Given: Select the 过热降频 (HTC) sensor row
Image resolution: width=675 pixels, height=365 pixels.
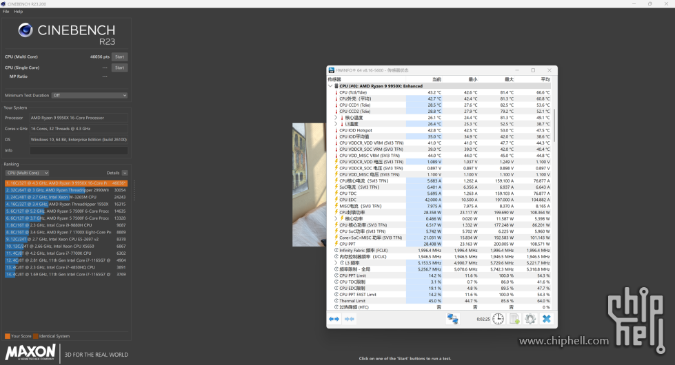Looking at the screenshot, I should (439, 307).
